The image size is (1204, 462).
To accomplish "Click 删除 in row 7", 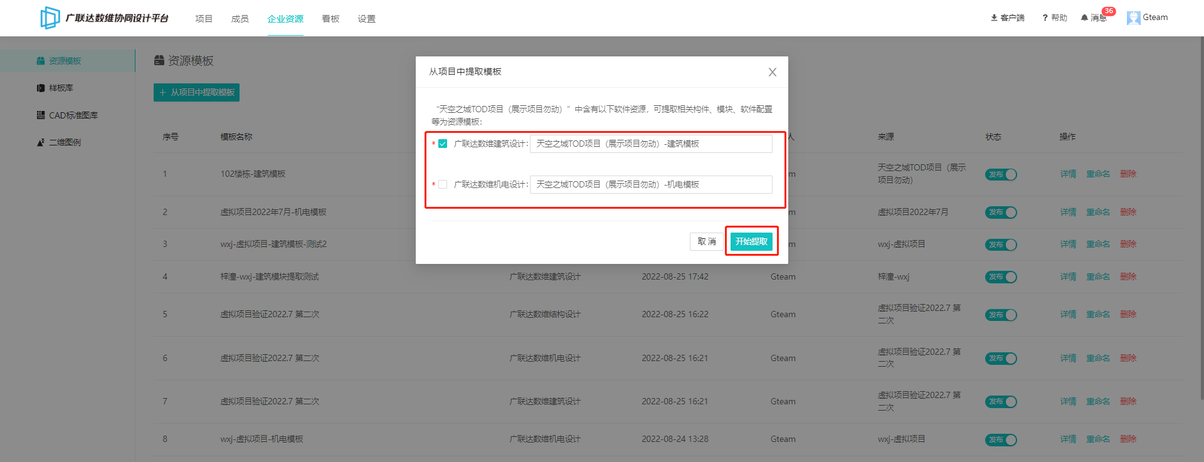I will point(1128,401).
